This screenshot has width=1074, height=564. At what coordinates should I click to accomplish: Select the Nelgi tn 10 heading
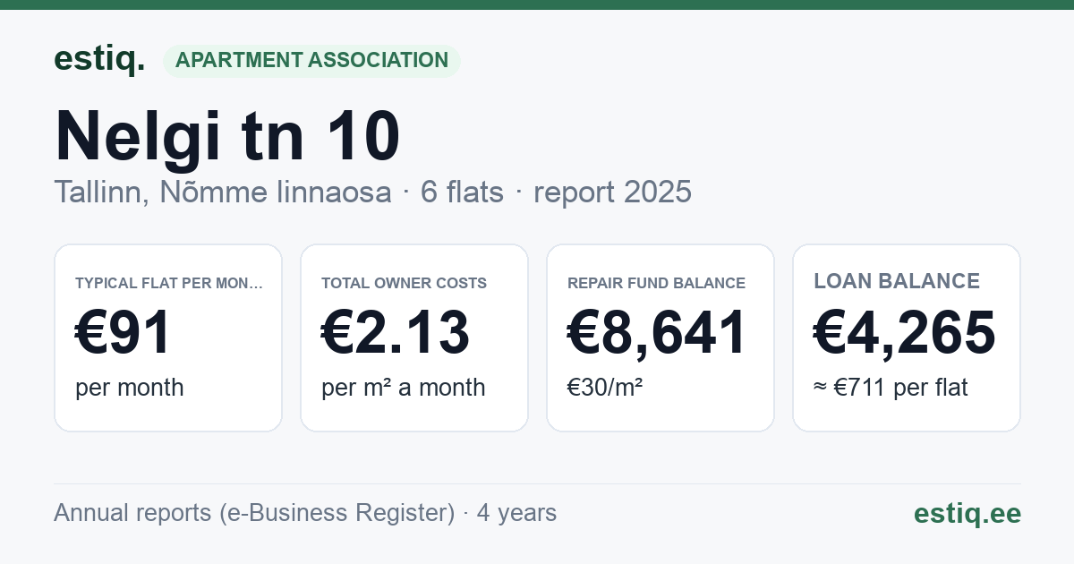227,136
